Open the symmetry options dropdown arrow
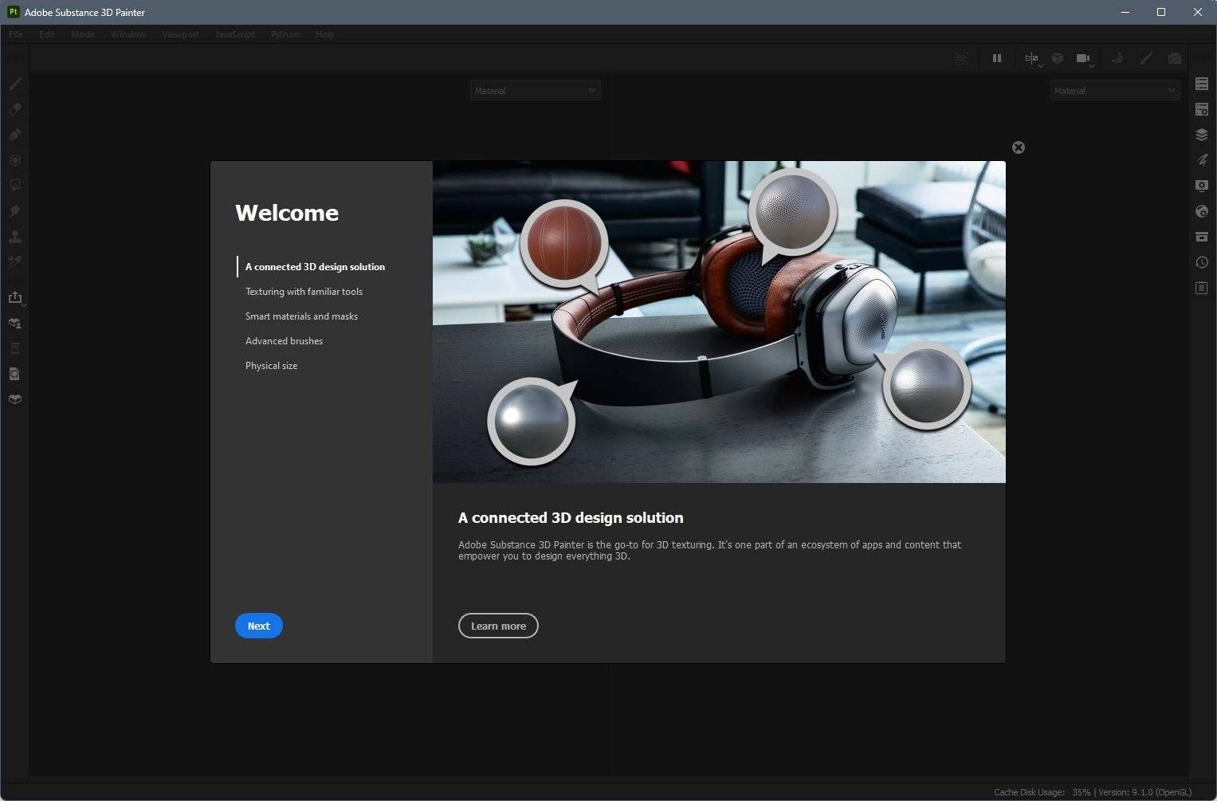The height and width of the screenshot is (801, 1217). click(x=1041, y=65)
